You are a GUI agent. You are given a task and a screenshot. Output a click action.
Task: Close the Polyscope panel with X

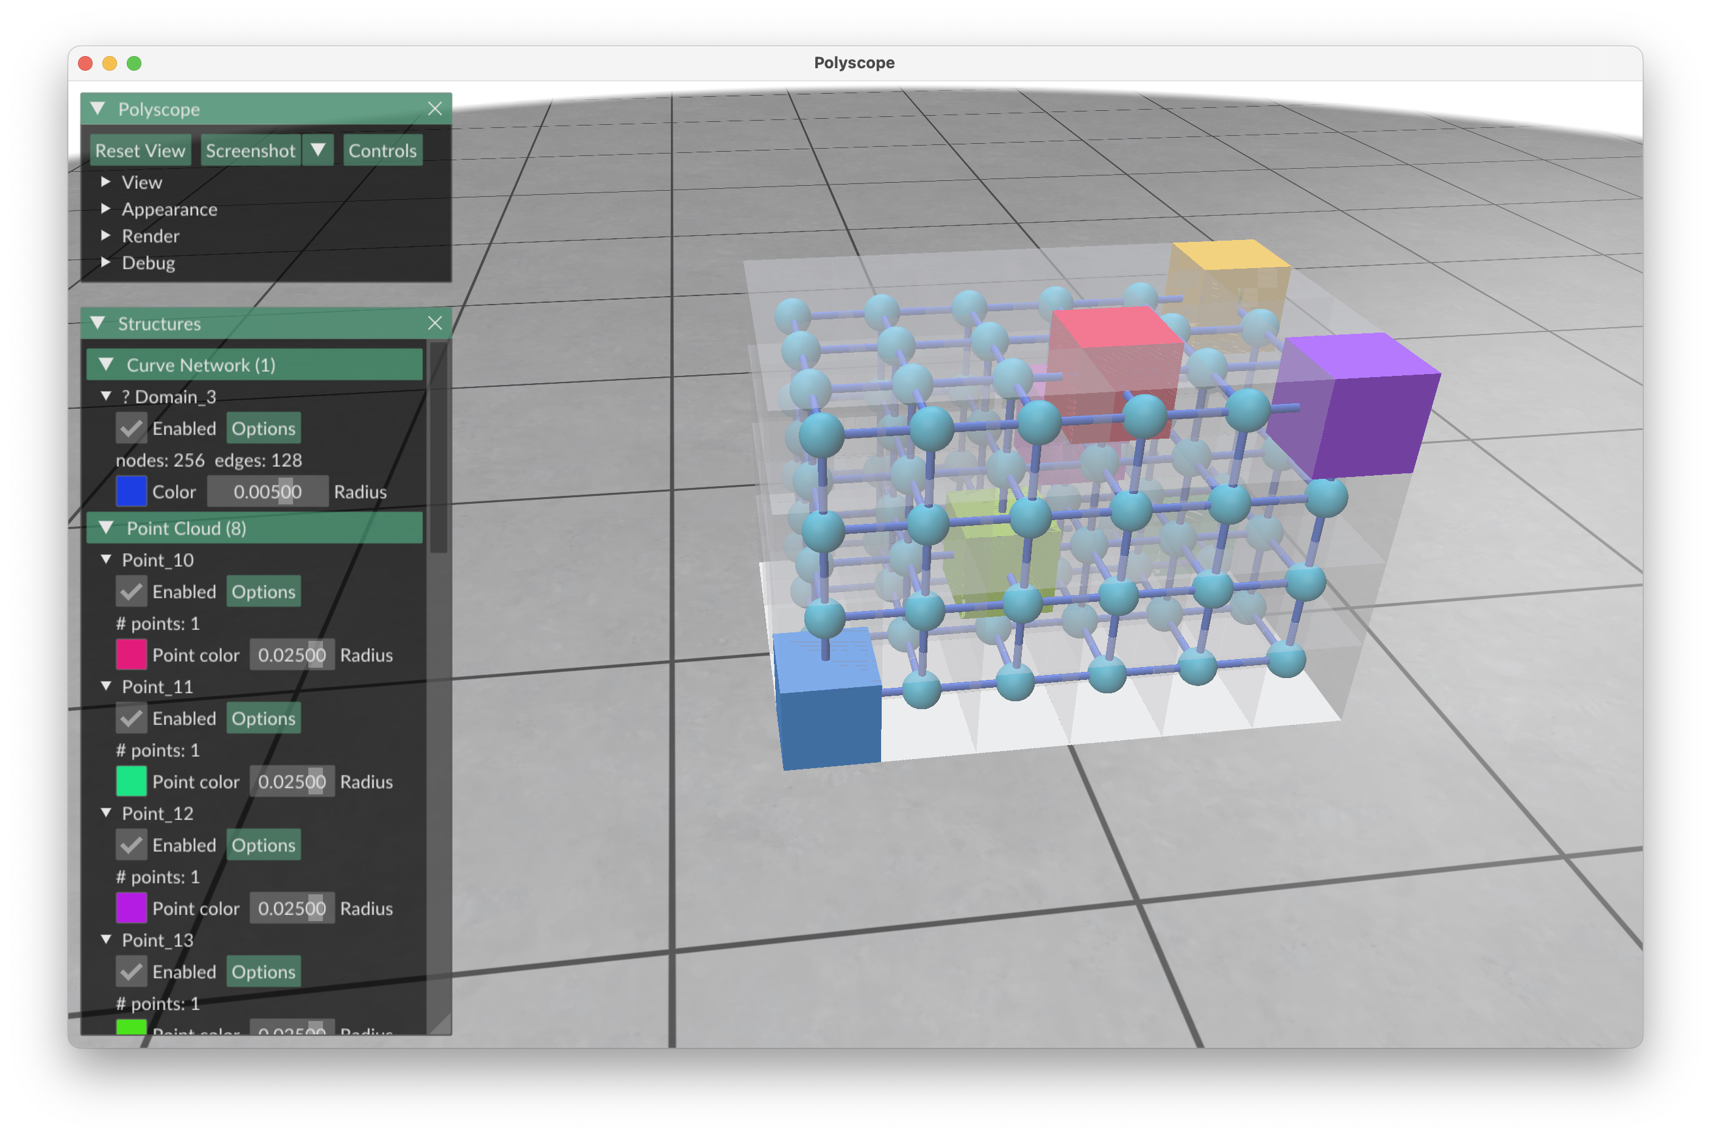tap(435, 109)
